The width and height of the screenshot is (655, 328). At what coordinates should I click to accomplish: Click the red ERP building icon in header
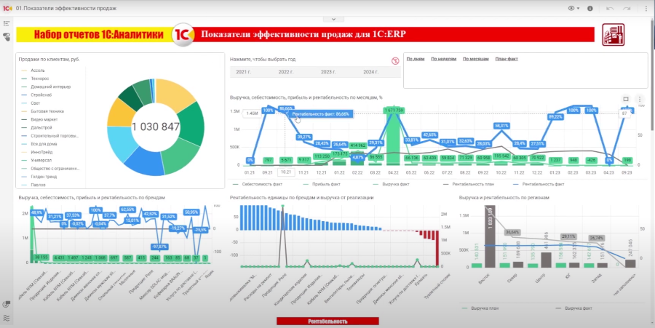pyautogui.click(x=614, y=35)
